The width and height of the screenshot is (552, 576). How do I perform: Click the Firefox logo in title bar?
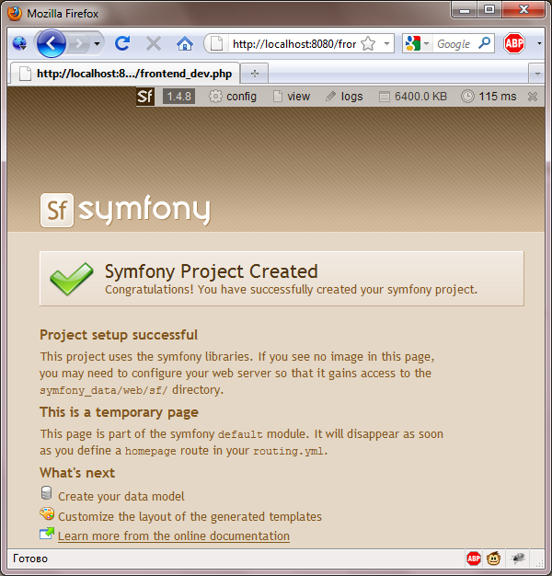tap(15, 13)
